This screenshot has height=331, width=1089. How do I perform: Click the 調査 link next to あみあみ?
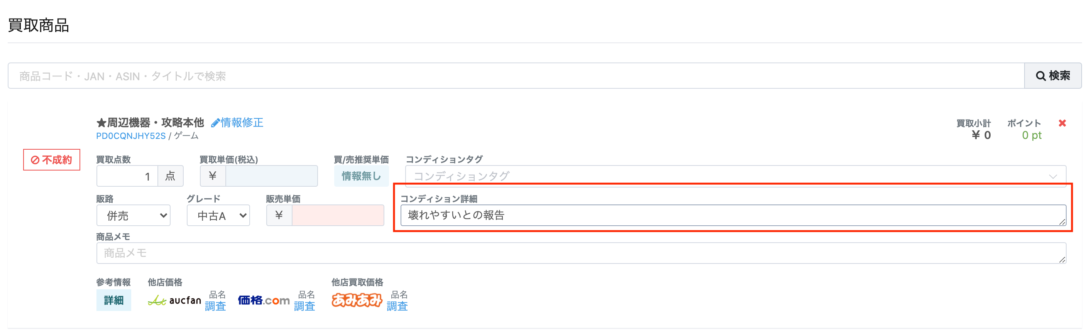coord(397,306)
